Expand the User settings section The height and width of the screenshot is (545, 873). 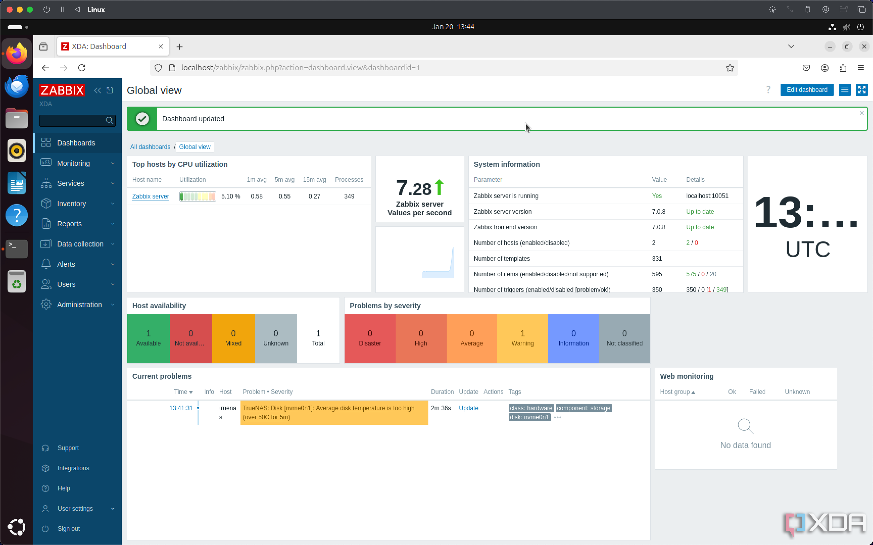76,508
